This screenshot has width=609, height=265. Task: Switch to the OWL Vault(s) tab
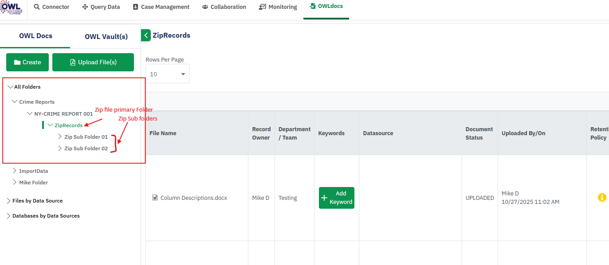point(106,36)
